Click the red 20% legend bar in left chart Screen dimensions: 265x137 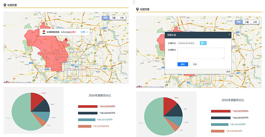(x=88, y=106)
